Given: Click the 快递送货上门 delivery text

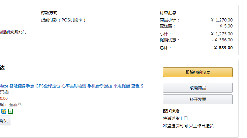Looking at the screenshot, I should [x=175, y=118].
